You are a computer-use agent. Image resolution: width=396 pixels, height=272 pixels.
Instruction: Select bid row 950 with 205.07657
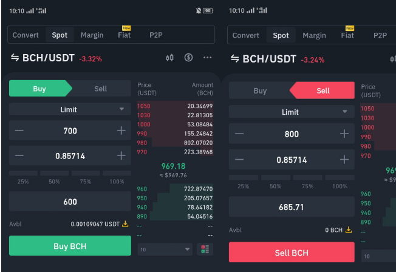(175, 198)
